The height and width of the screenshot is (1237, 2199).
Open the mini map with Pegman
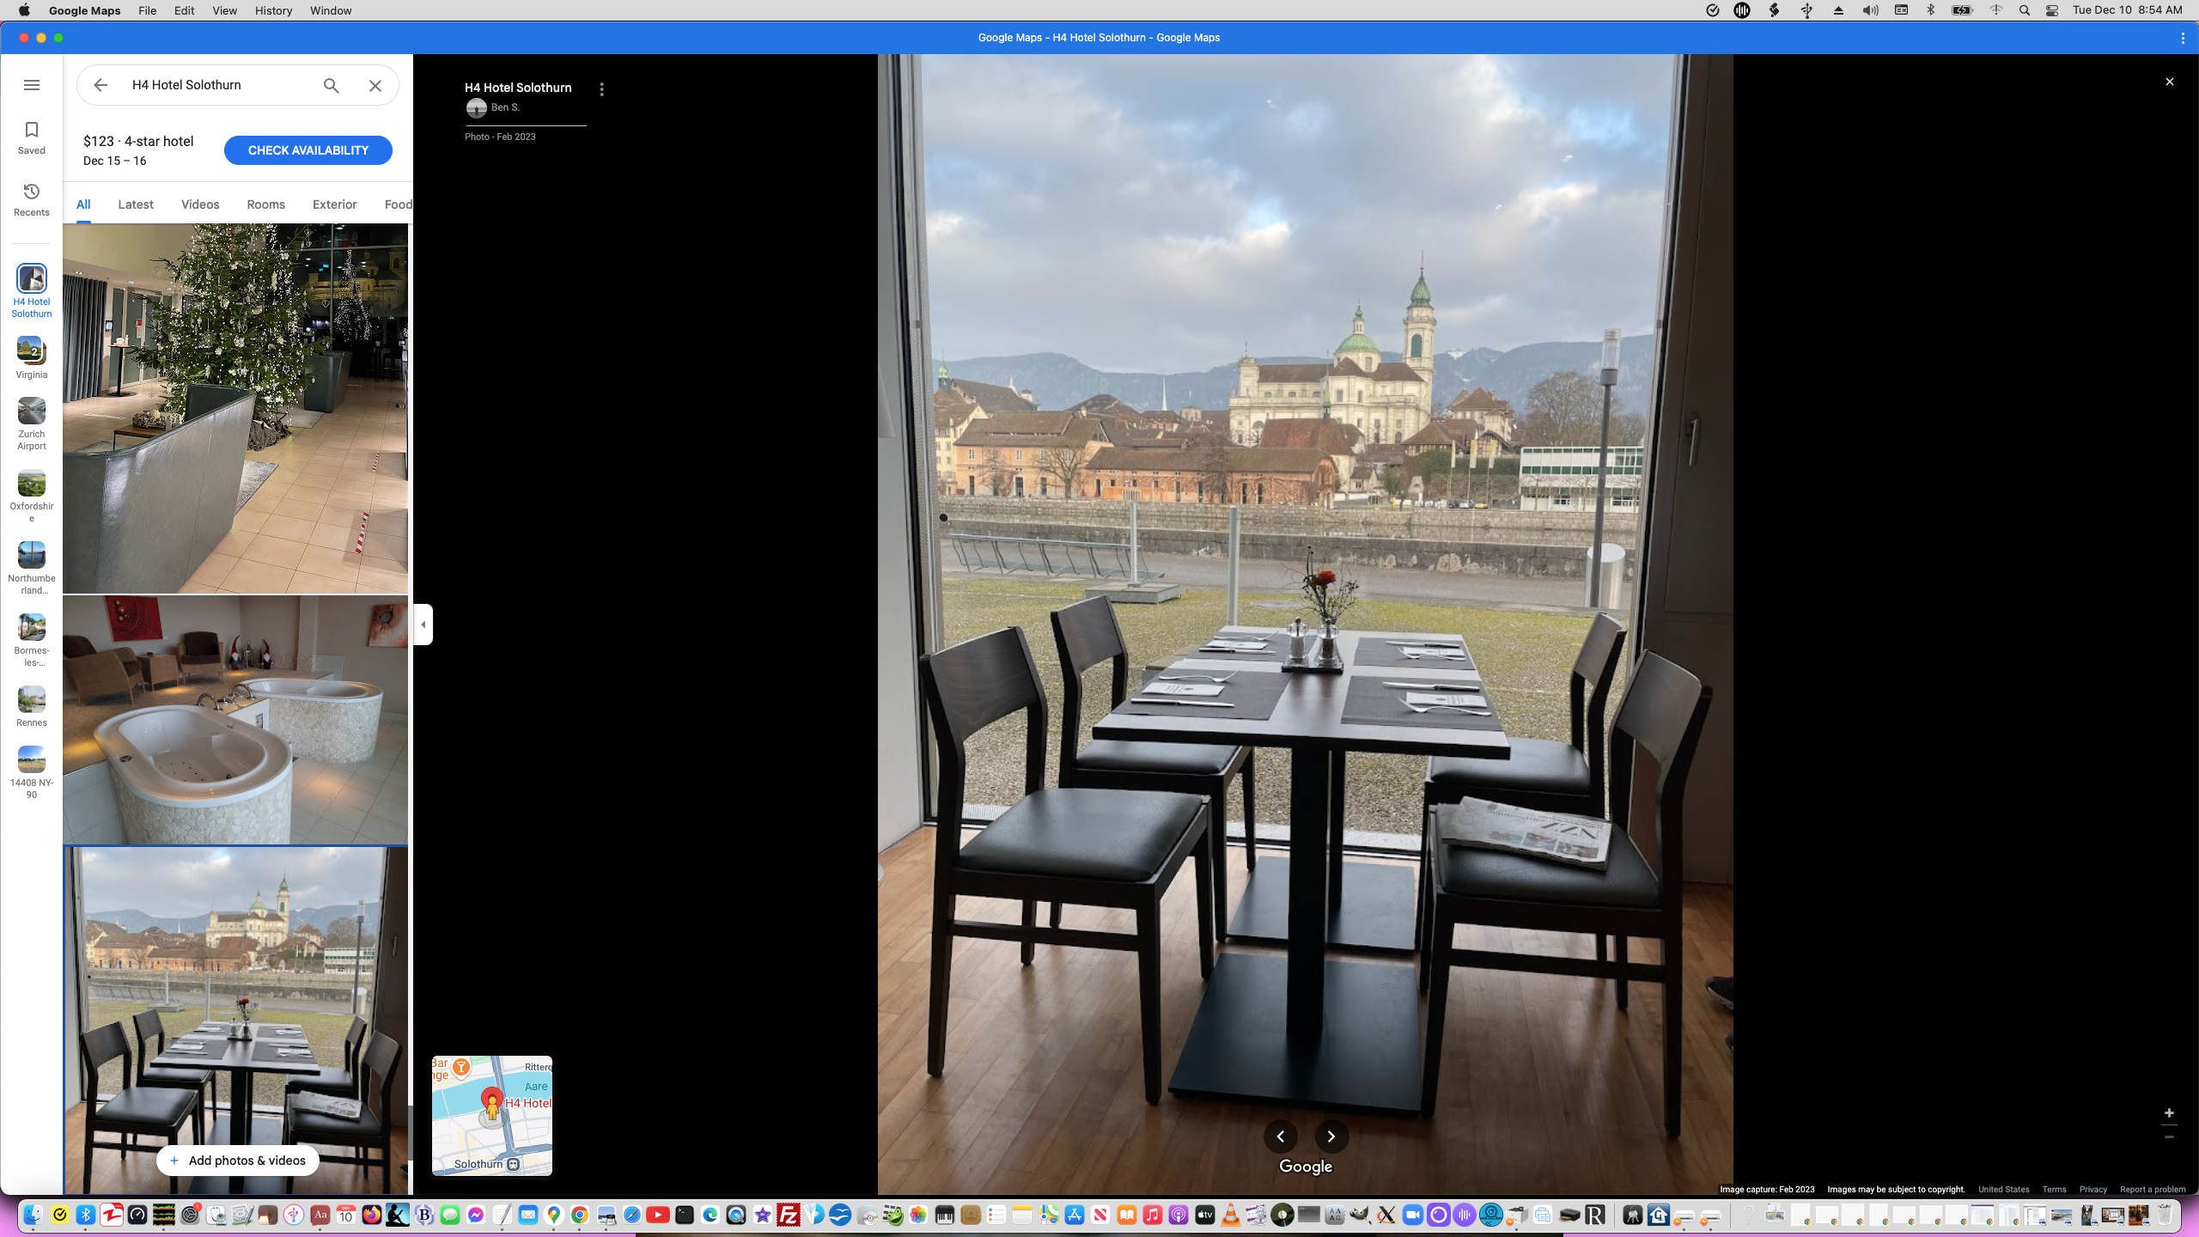coord(491,1115)
